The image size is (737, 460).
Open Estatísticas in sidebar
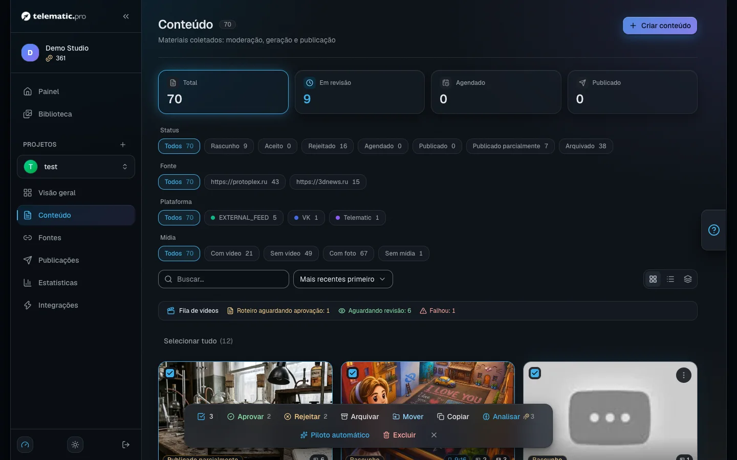[76, 283]
